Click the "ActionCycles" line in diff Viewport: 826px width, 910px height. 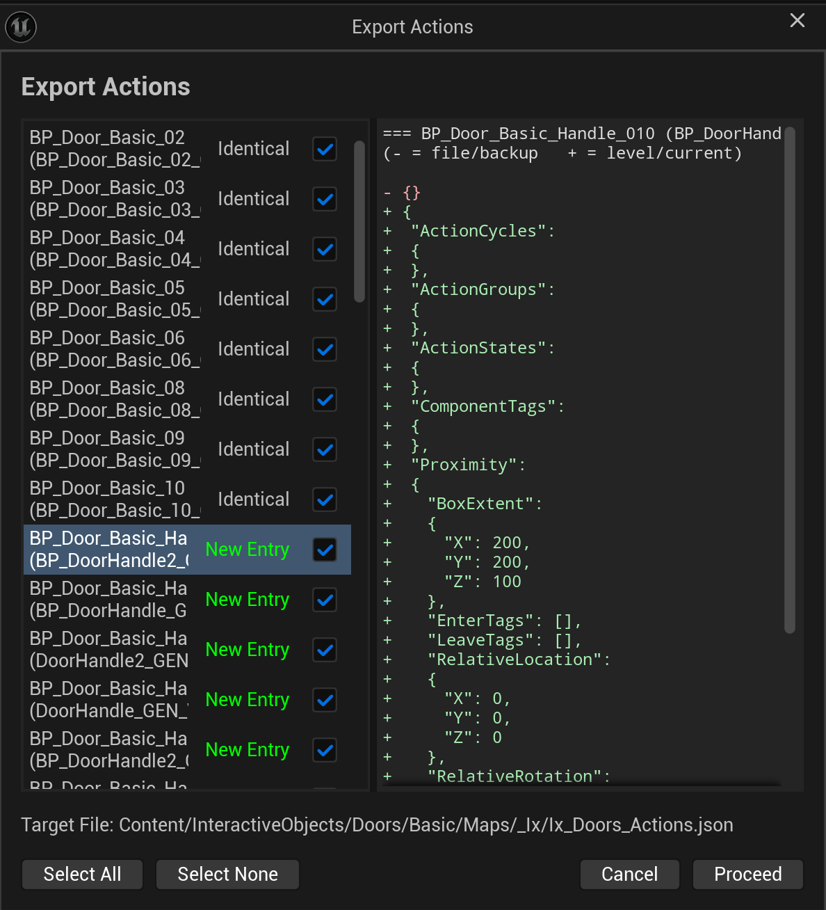[469, 231]
